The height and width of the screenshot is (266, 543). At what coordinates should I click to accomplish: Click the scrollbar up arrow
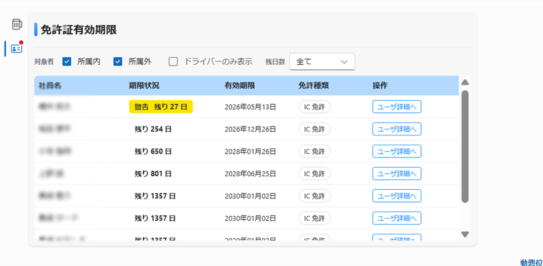tap(465, 82)
